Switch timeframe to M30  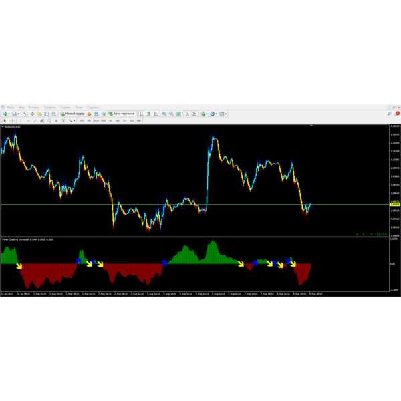(x=104, y=121)
